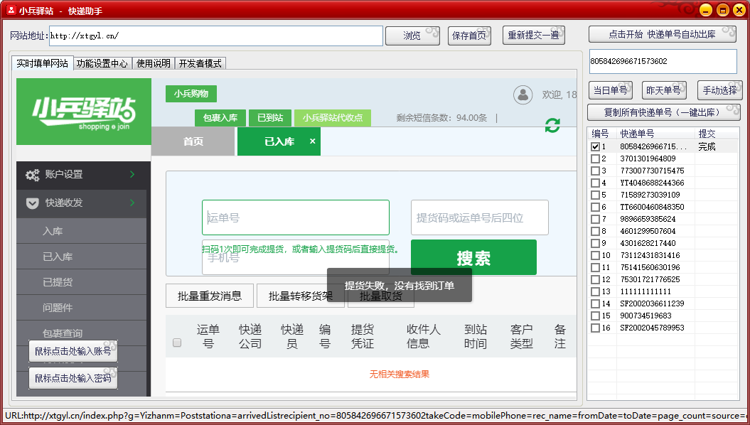Select tracking number 900734519683 in the list
Image resolution: width=750 pixels, height=425 pixels.
click(645, 316)
